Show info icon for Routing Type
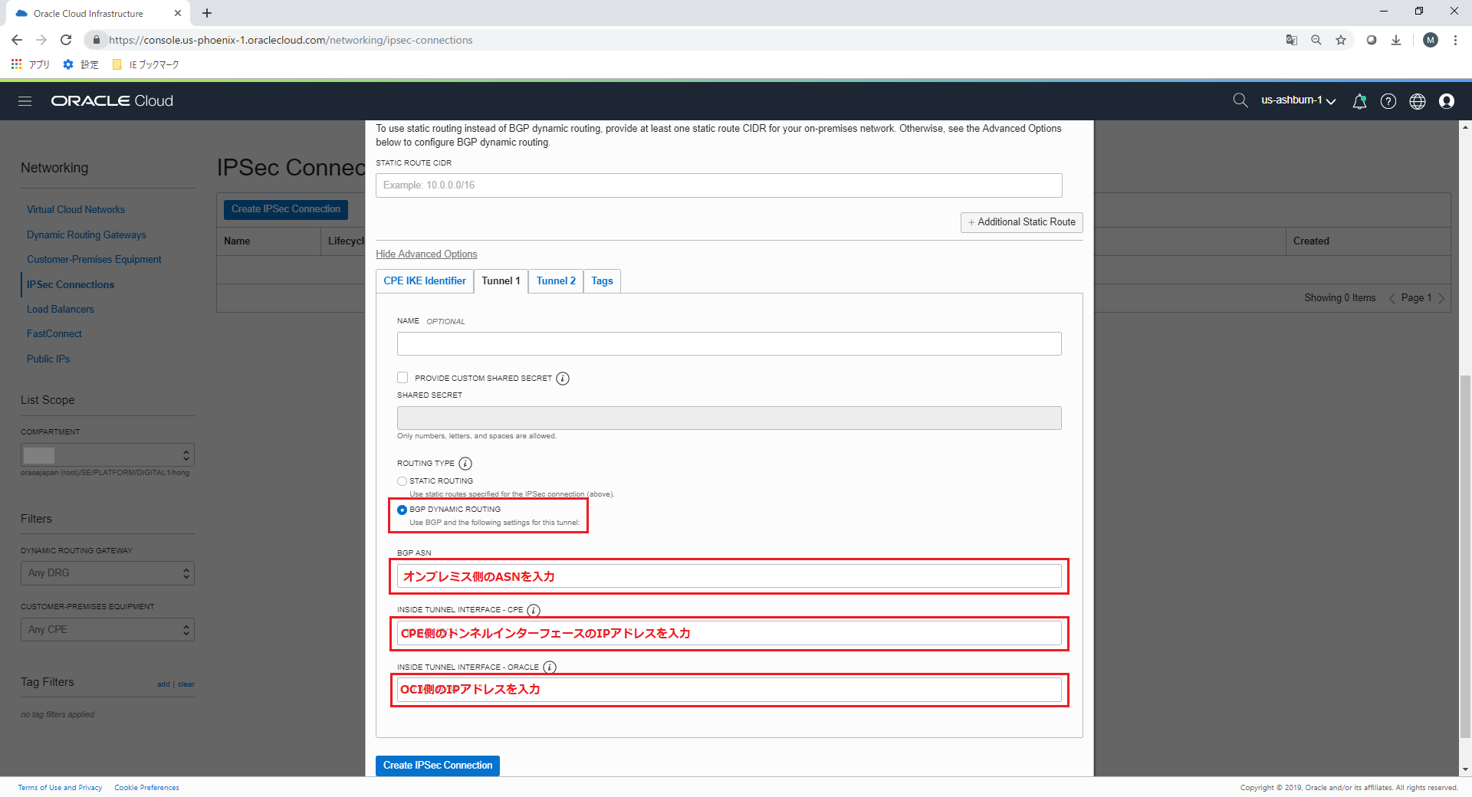The height and width of the screenshot is (797, 1472). [465, 464]
